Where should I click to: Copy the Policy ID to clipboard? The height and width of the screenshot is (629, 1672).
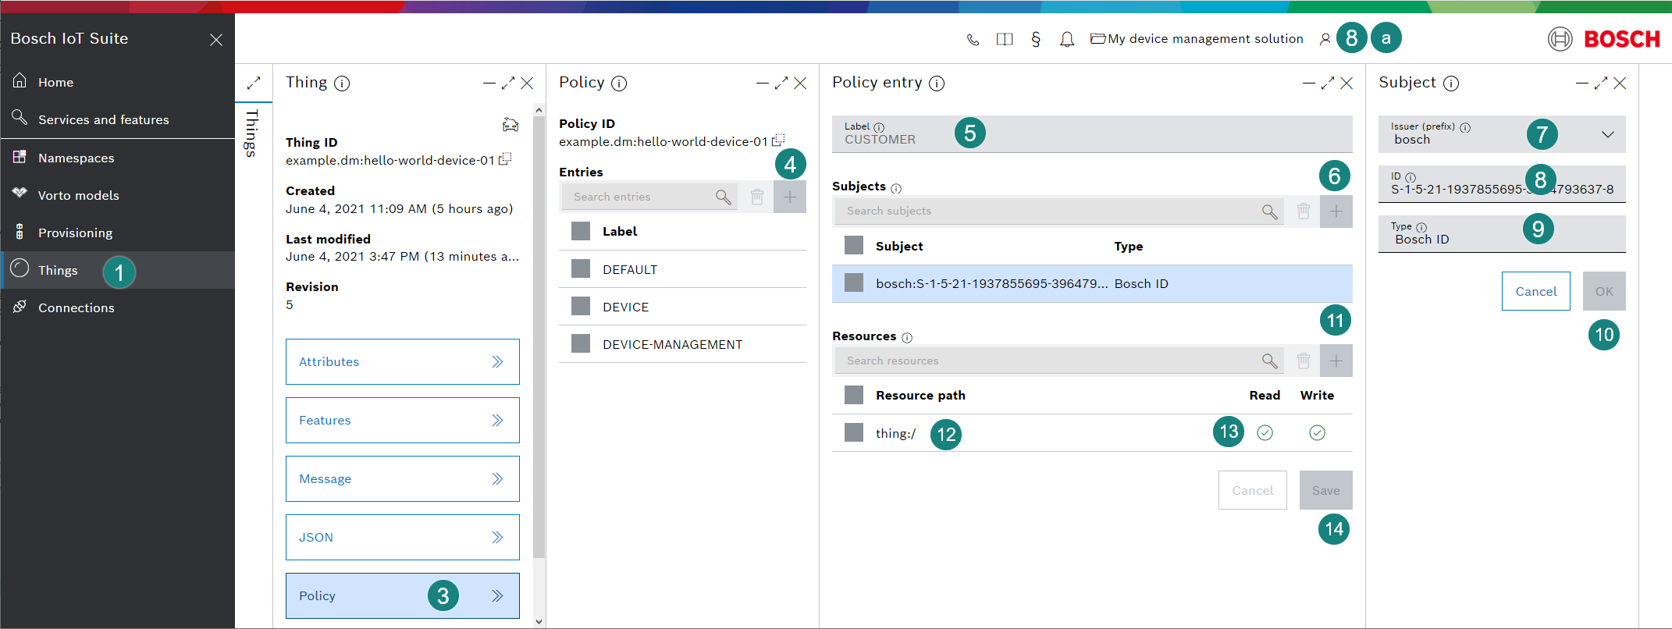tap(778, 140)
